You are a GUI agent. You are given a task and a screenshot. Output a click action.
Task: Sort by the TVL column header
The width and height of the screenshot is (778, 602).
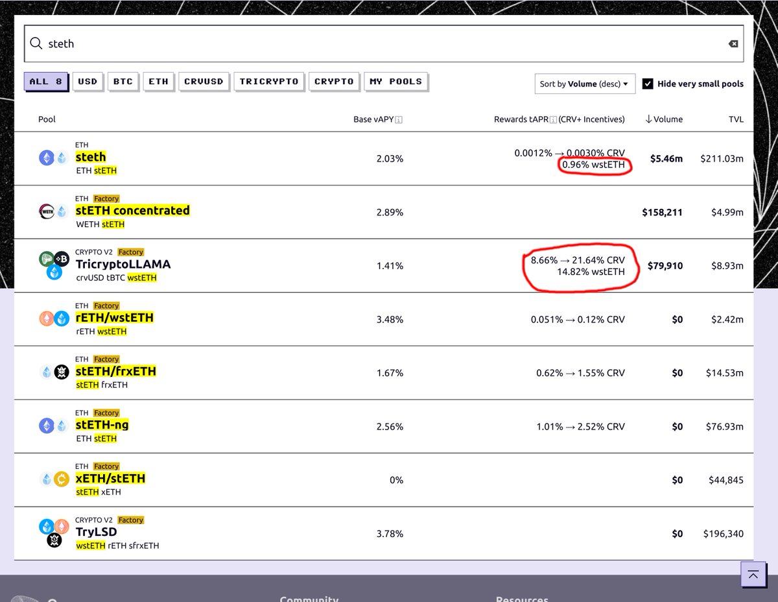pos(735,119)
